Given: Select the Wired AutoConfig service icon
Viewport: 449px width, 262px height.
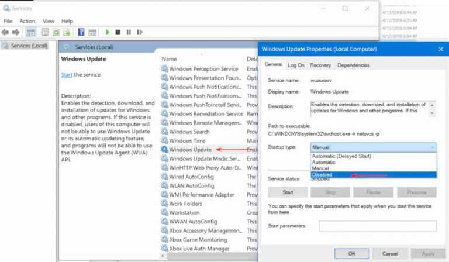Looking at the screenshot, I should point(164,177).
